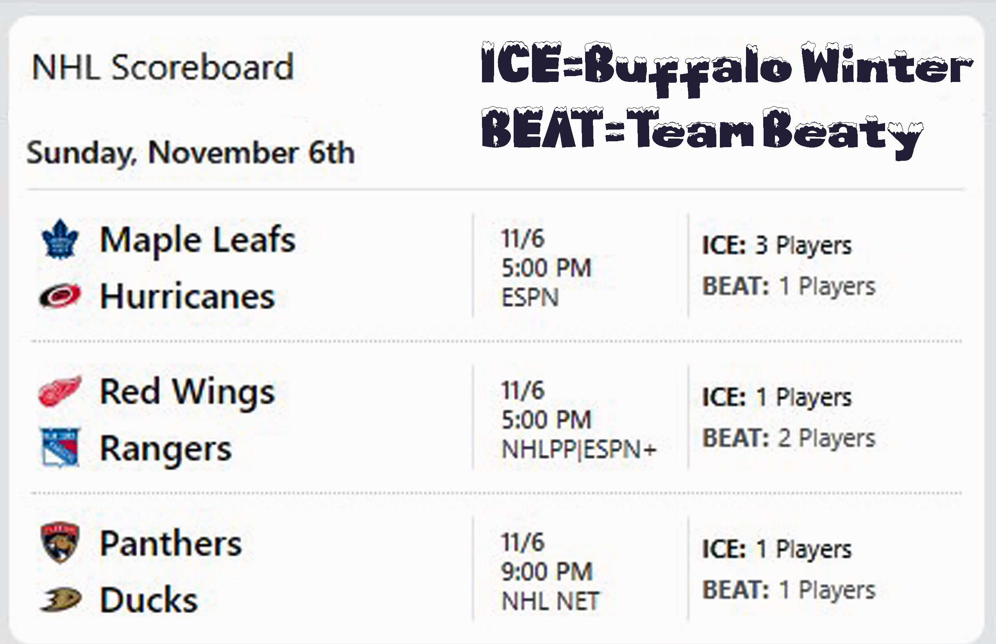This screenshot has height=644, width=996.
Task: Click the BEAT: 2 Players count
Action: 789,438
